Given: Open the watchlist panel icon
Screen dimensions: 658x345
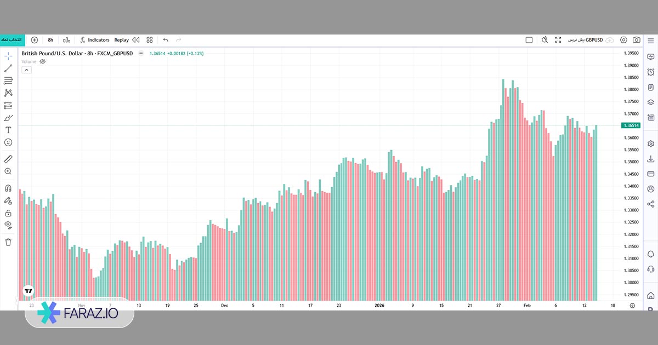Looking at the screenshot, I should pyautogui.click(x=651, y=57).
